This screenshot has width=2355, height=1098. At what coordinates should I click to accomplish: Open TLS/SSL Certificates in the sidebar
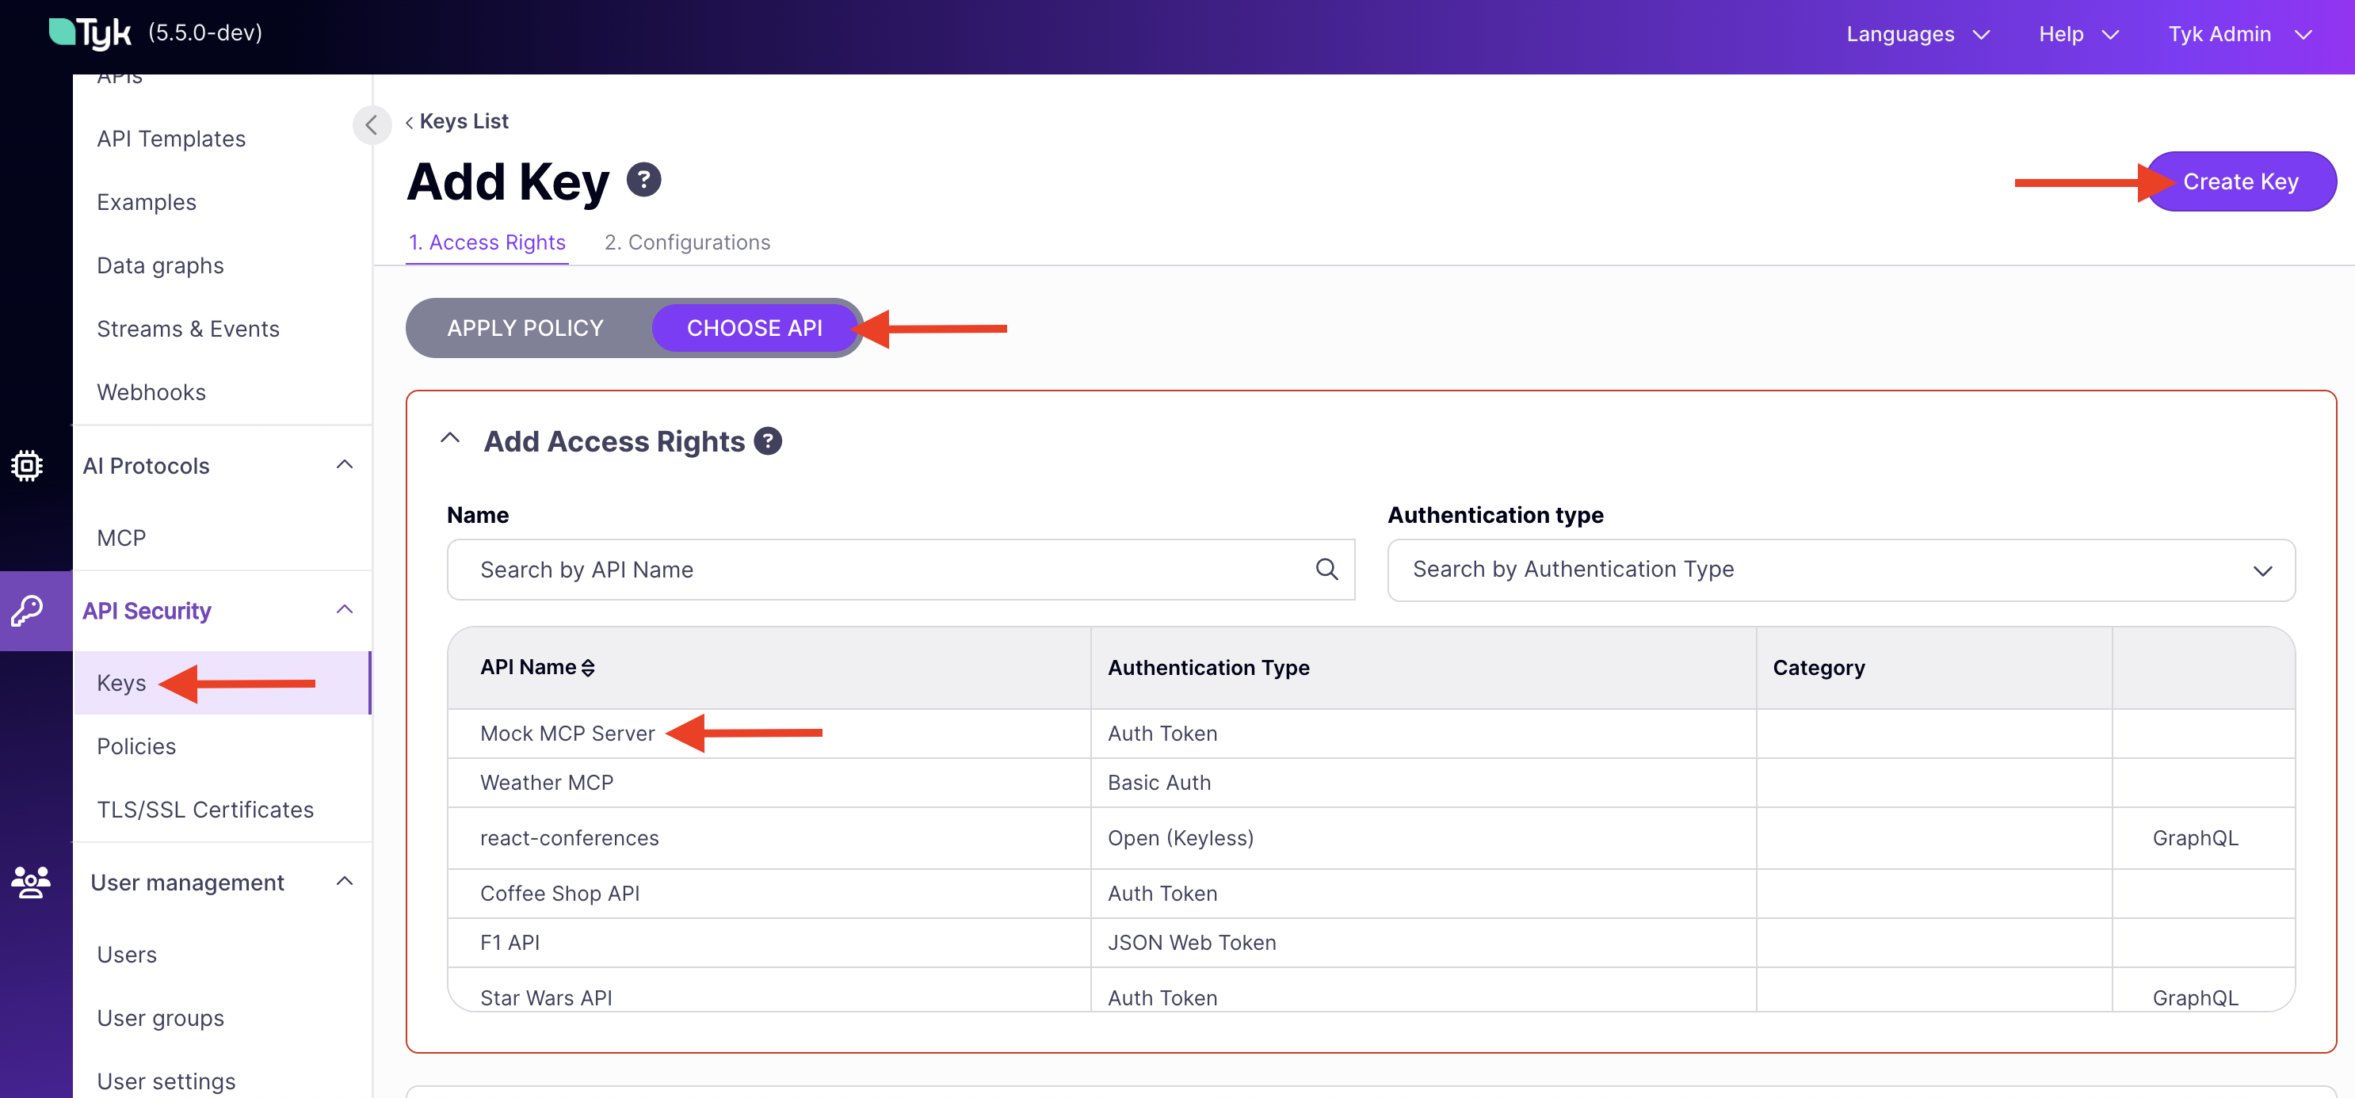pos(204,810)
